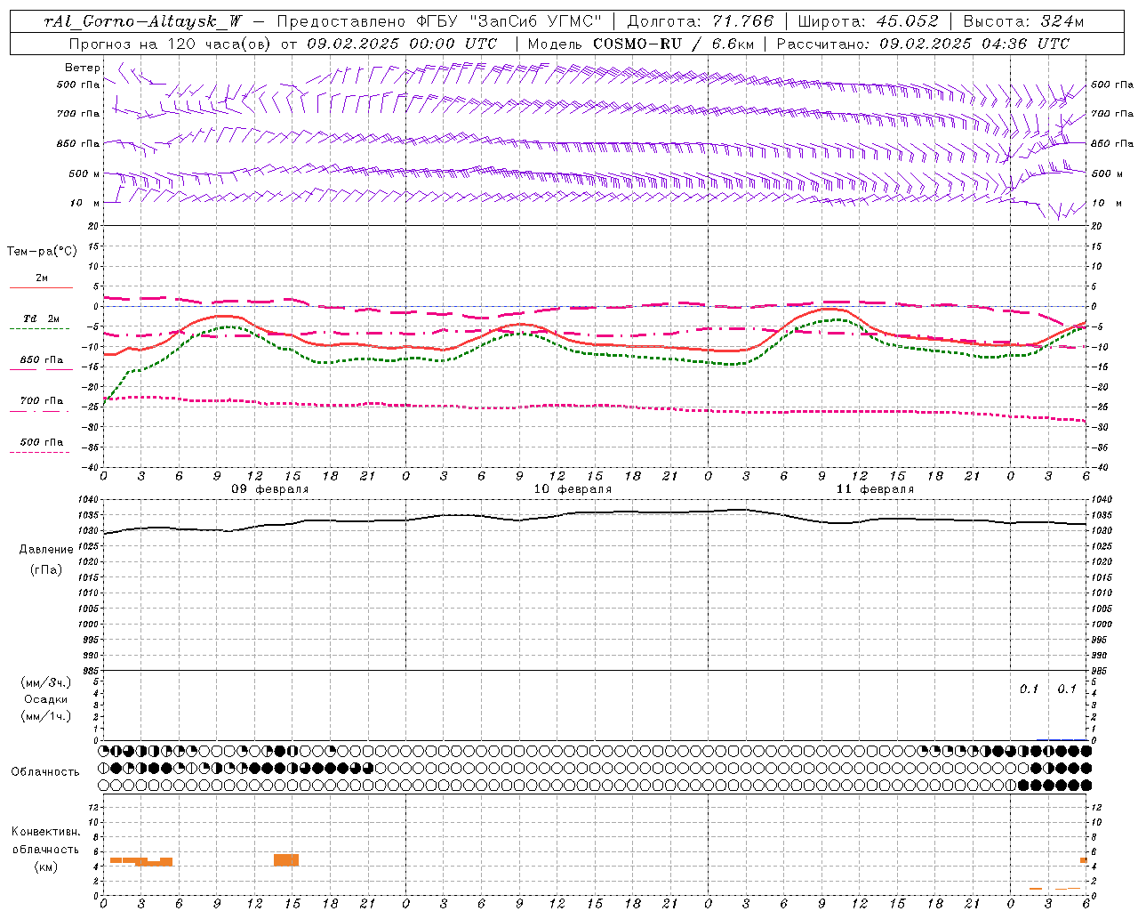Click the Облачность panel label
The image size is (1138, 911).
45,771
